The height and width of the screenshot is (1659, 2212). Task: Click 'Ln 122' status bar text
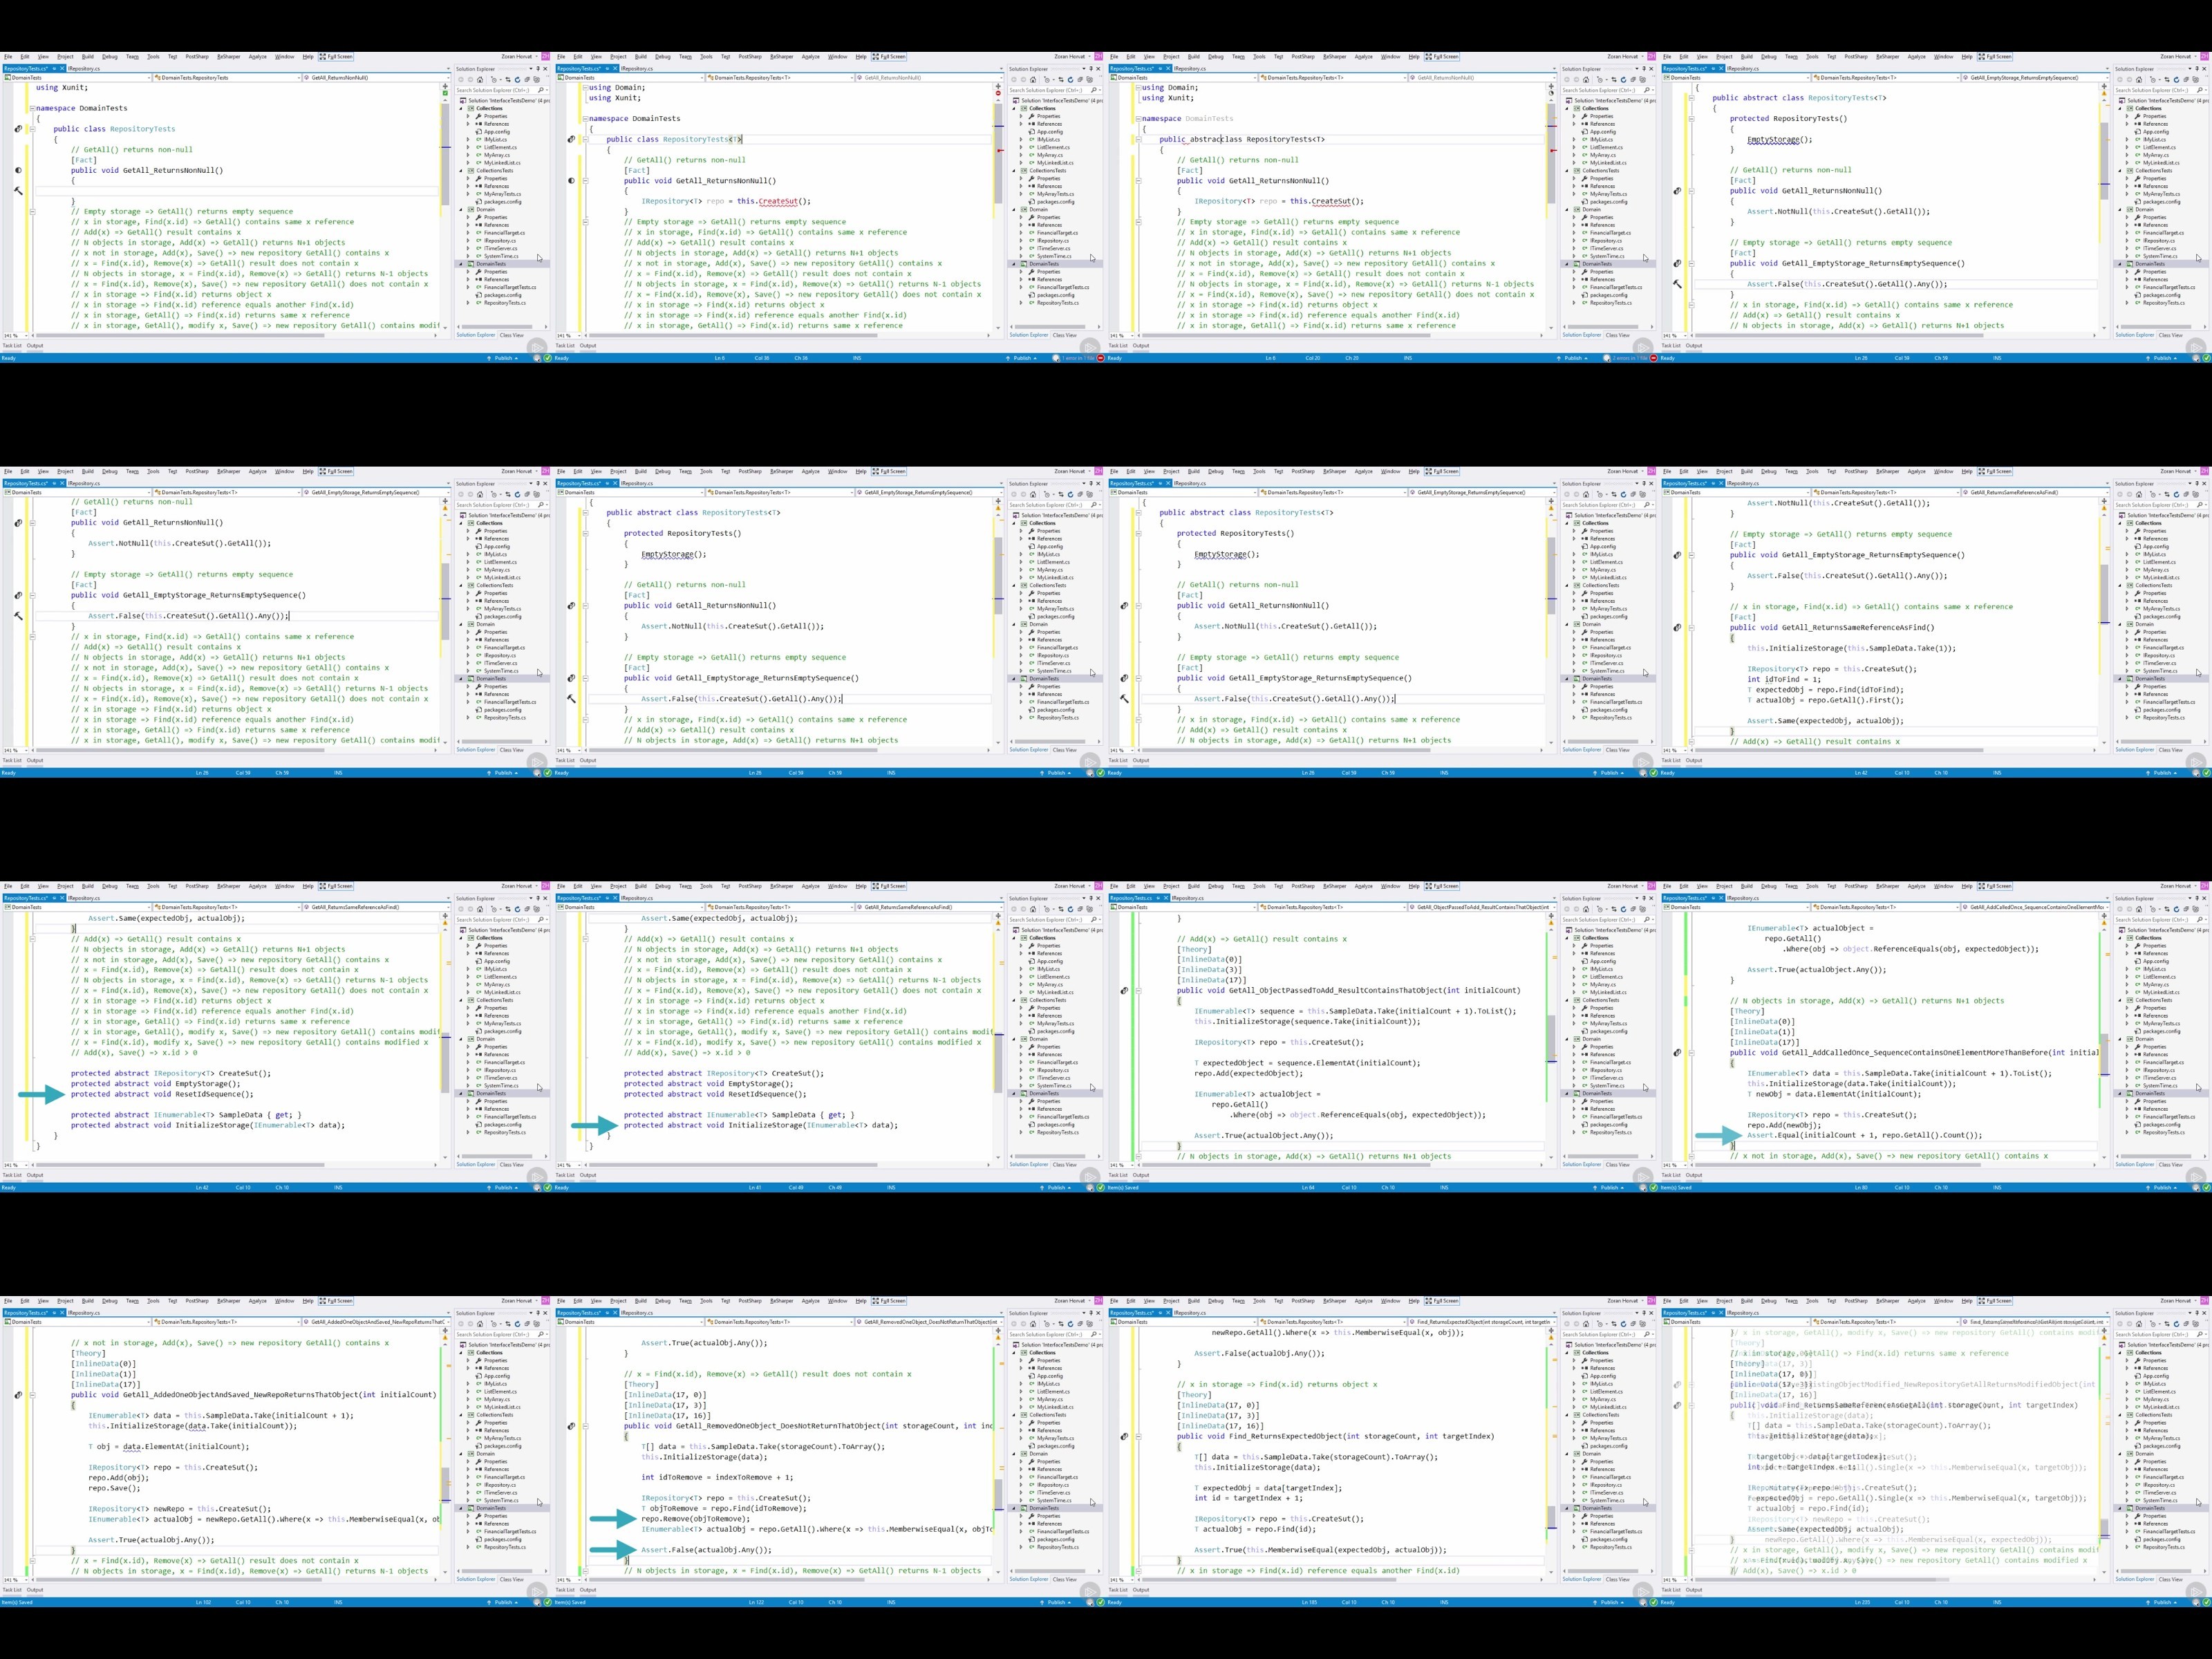756,1602
